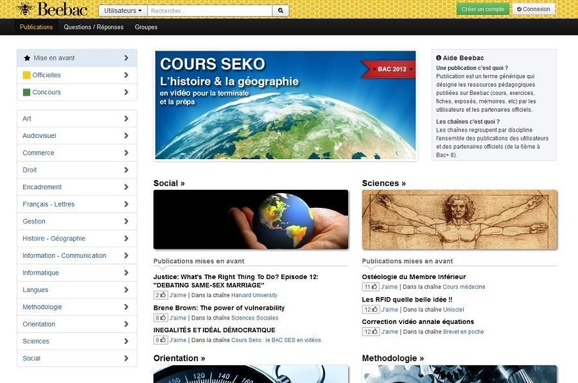Like the Harvard Justice publication thumbs-up
Viewport: 578px width, 383px height.
click(x=161, y=295)
